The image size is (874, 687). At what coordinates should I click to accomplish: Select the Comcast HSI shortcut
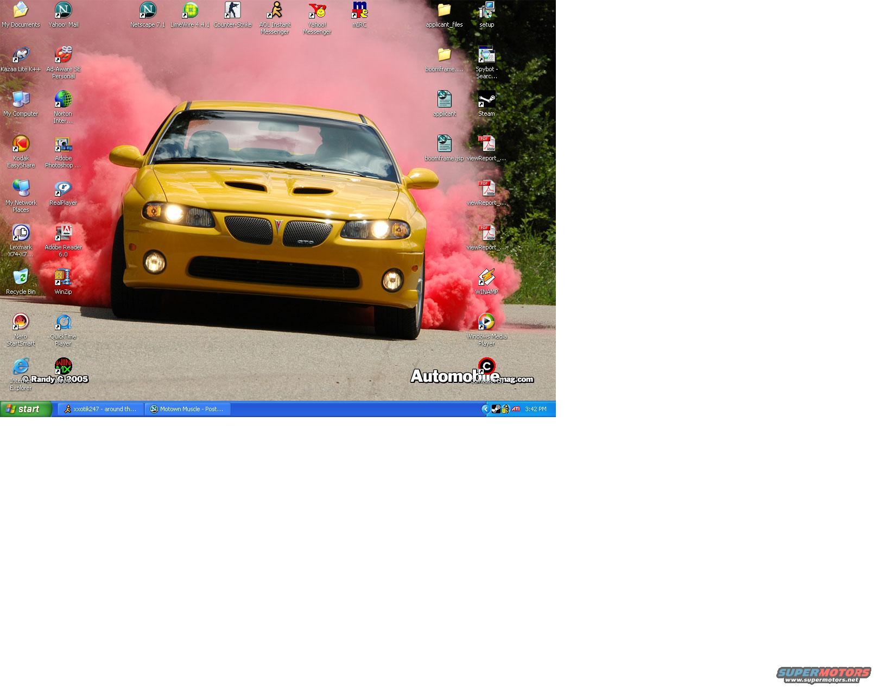(x=486, y=371)
